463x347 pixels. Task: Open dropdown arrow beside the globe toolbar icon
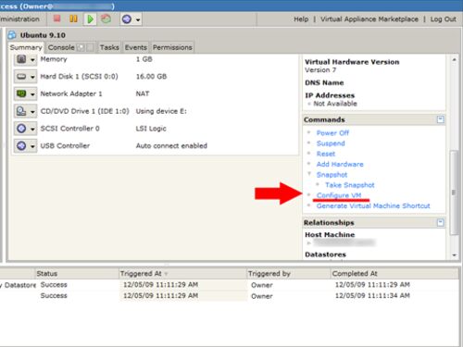point(138,19)
